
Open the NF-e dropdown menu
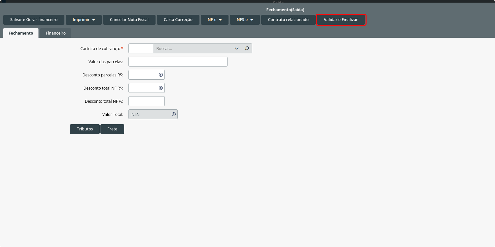tap(215, 20)
